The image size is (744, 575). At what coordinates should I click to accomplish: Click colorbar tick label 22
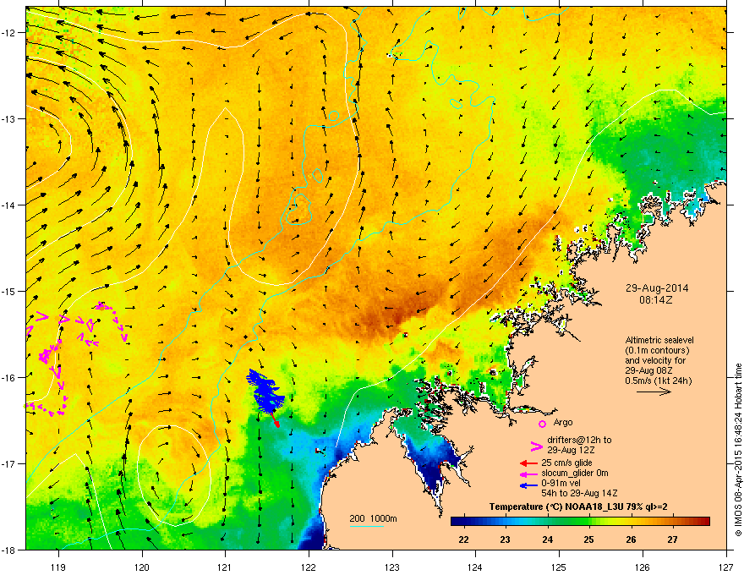(x=463, y=539)
